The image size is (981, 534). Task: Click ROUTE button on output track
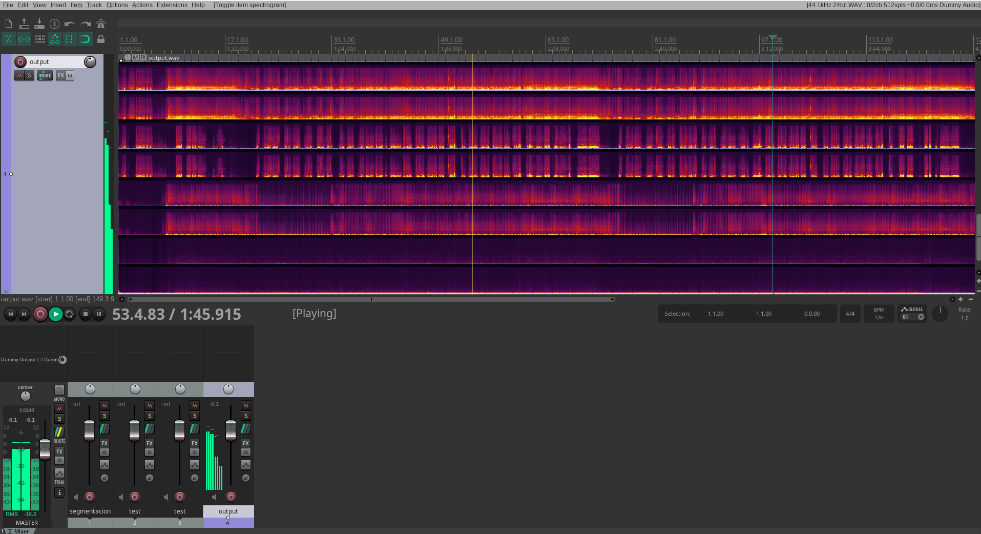[45, 76]
